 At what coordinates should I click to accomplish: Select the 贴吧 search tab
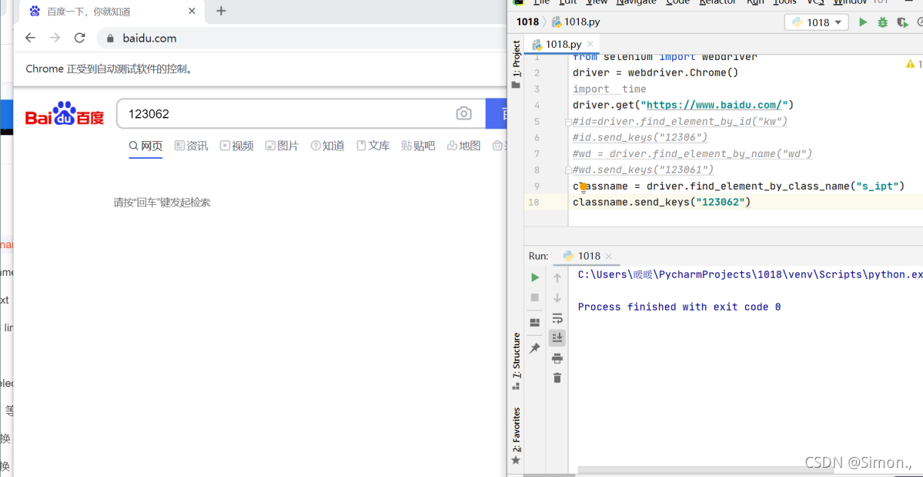click(418, 146)
